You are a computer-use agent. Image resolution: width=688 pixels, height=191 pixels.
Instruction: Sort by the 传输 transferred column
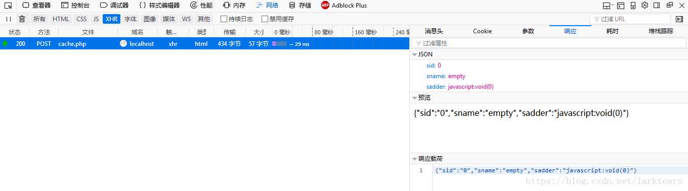pyautogui.click(x=229, y=32)
